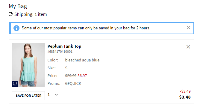Remove Peplum Tank Top from bag
This screenshot has width=200, height=110.
pos(188,47)
